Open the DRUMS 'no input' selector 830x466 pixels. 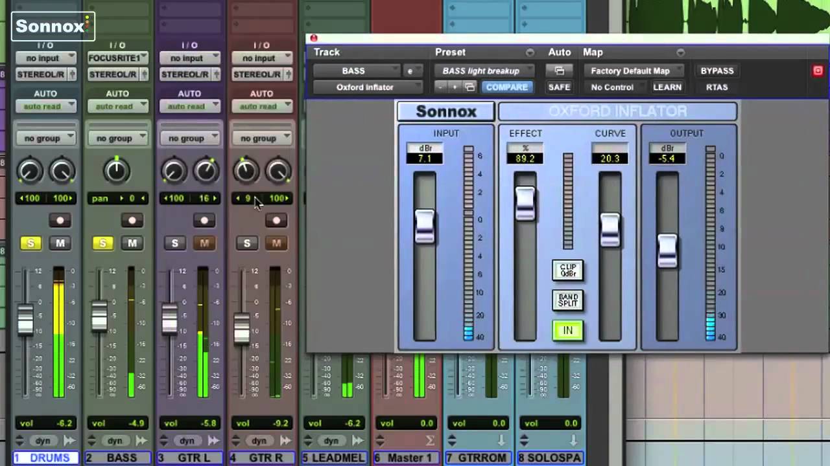45,58
